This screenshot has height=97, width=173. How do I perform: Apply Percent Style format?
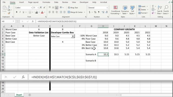[x=95, y=12]
